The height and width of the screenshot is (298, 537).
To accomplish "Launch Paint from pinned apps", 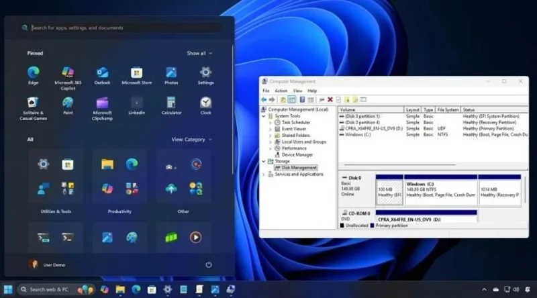I will (68, 105).
